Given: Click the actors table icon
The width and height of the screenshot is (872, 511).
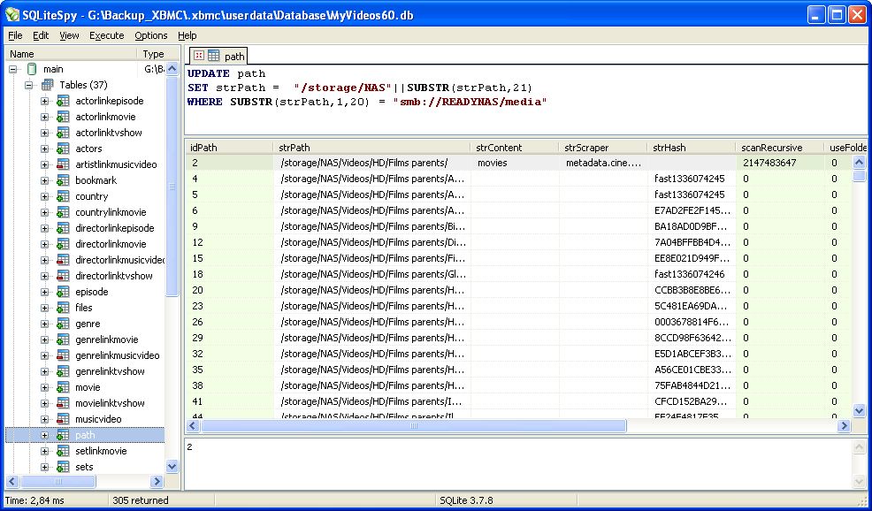Looking at the screenshot, I should (x=63, y=149).
